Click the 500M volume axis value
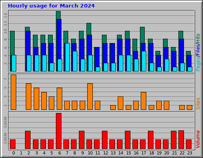Screen dimensions: 203x158 (x=5, y=122)
